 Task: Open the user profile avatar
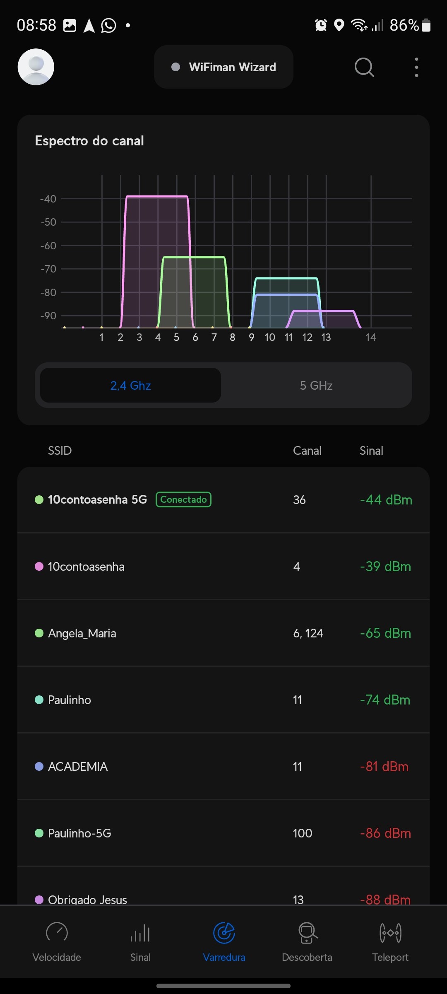[x=36, y=67]
